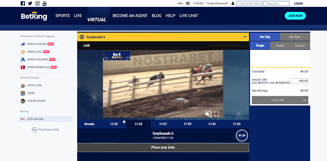Enter fullscreen for the race video

(216, 114)
